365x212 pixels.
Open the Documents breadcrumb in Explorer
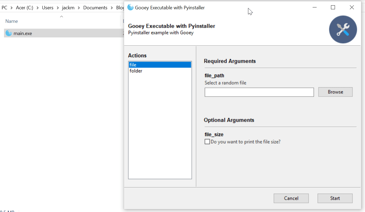(x=95, y=8)
